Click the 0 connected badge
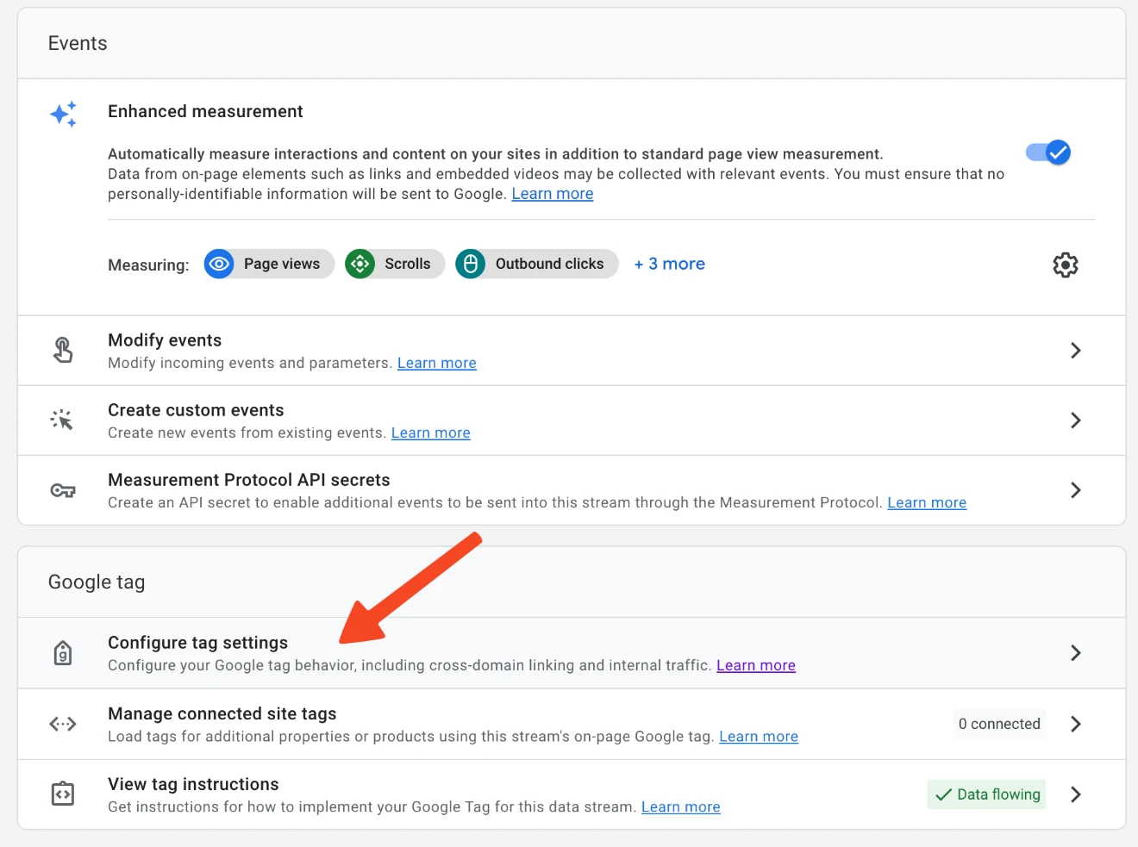The height and width of the screenshot is (847, 1138). (x=999, y=724)
